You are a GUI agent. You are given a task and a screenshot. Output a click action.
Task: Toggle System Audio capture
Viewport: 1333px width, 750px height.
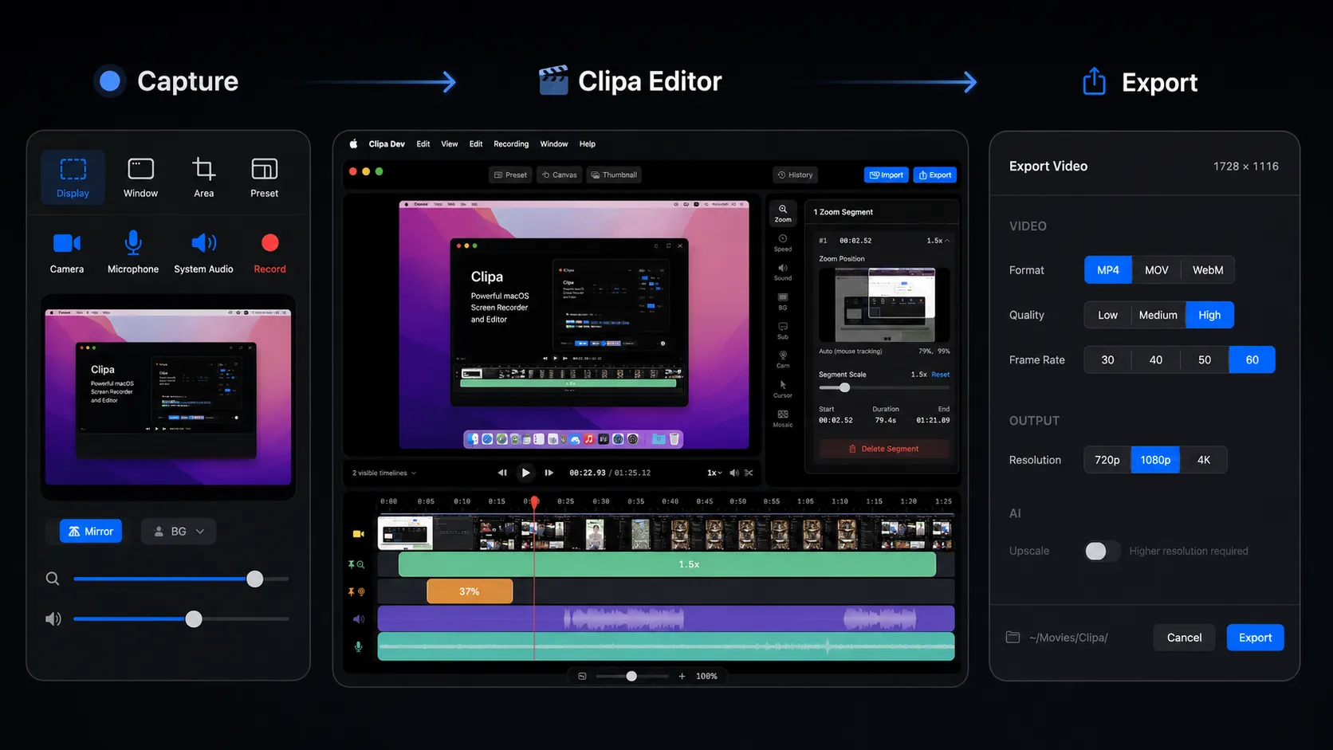point(204,253)
